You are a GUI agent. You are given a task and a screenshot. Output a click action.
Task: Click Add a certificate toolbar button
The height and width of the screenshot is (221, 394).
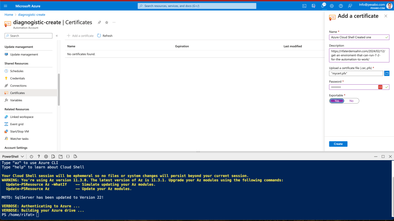pos(80,36)
